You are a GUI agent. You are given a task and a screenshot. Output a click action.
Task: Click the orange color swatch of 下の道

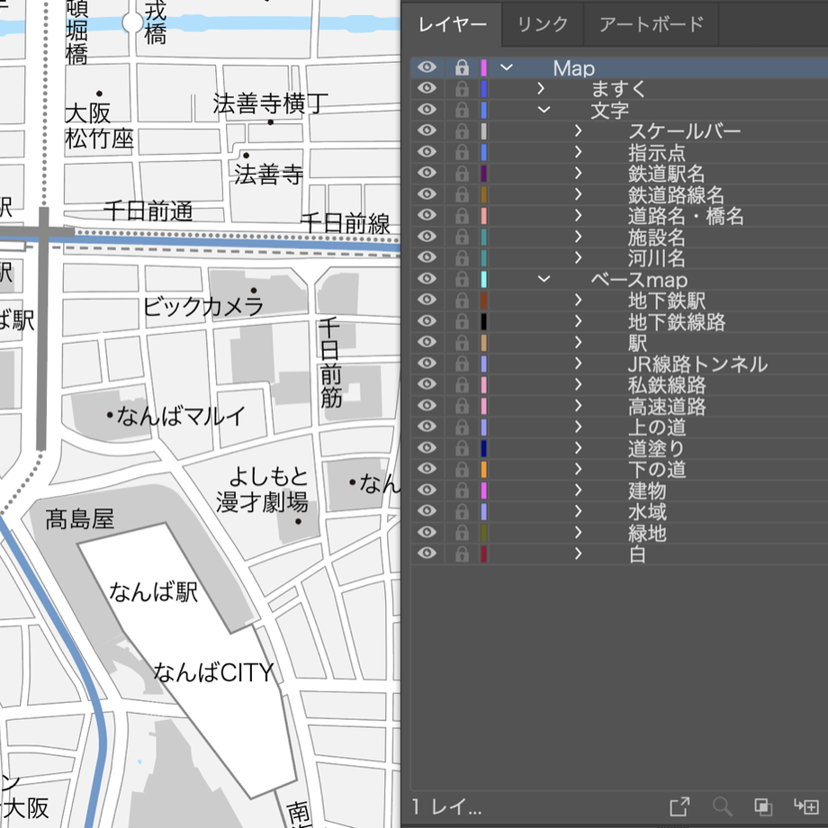483,469
